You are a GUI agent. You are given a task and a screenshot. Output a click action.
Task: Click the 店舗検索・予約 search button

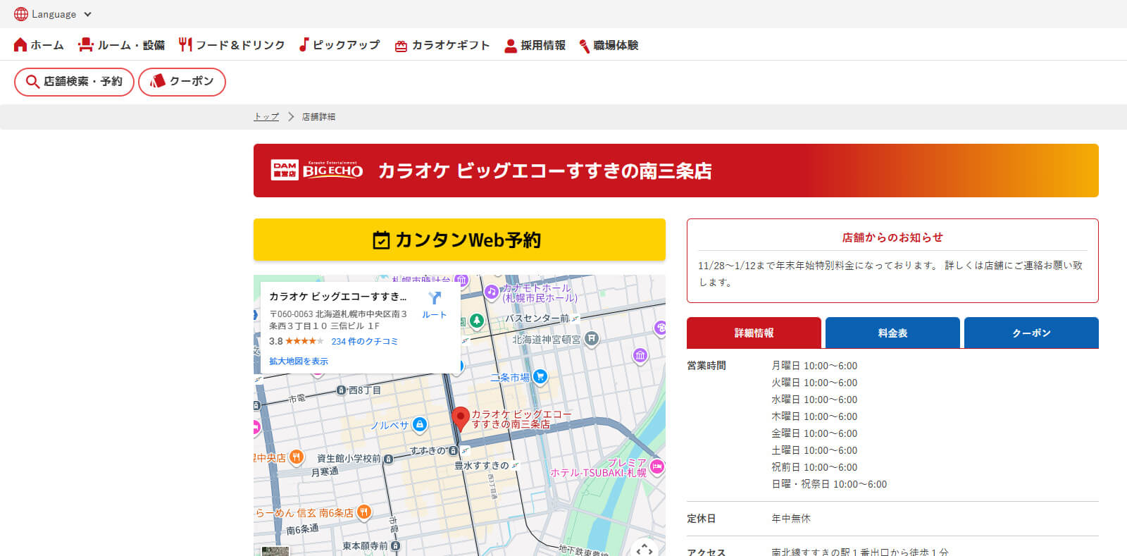pyautogui.click(x=74, y=82)
